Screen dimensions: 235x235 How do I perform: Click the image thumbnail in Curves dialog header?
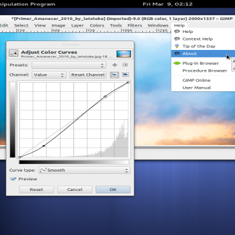123,54
